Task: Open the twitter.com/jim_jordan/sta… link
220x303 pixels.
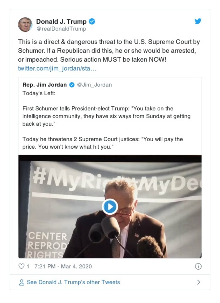Action: tap(57, 68)
